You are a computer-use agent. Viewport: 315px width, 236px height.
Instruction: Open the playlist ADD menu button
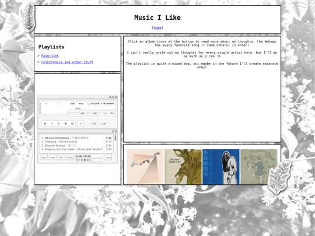(x=44, y=157)
